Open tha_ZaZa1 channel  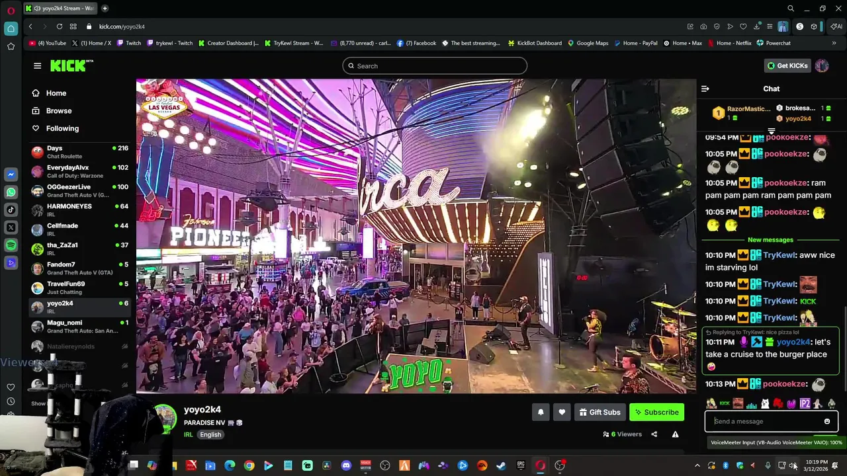pos(79,249)
